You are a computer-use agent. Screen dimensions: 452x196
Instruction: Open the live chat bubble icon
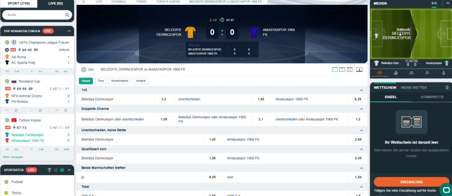(x=446, y=190)
